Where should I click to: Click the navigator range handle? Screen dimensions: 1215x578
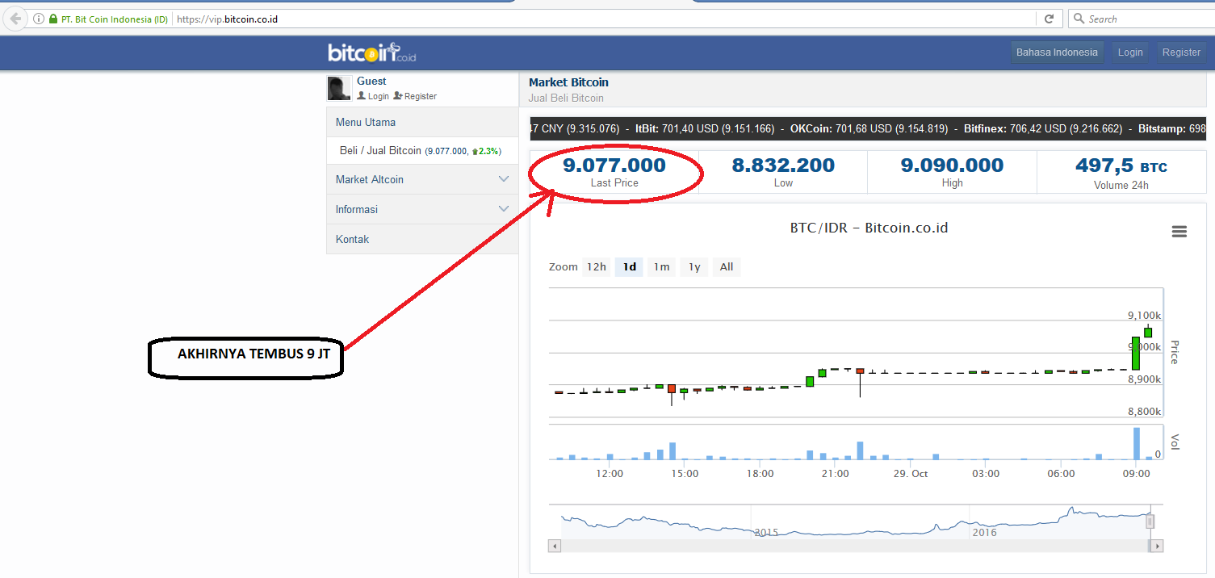tap(1150, 521)
